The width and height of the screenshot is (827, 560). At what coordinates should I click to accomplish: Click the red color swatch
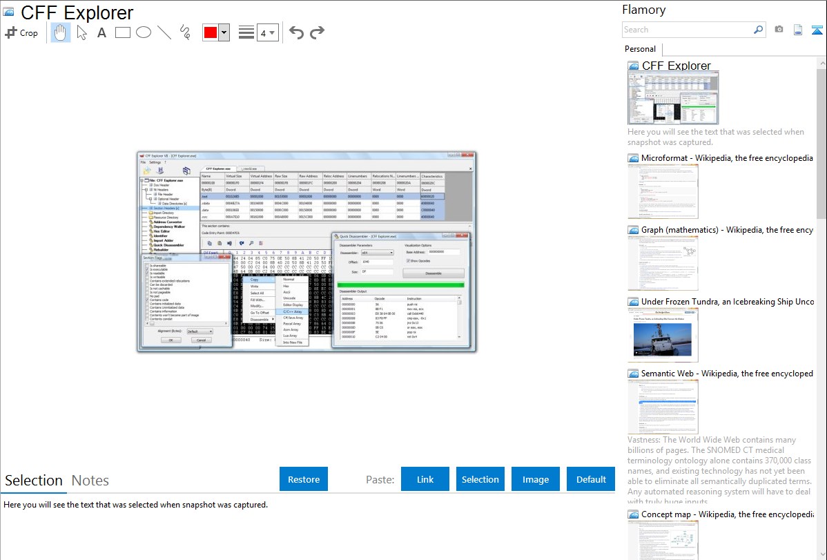(x=211, y=32)
